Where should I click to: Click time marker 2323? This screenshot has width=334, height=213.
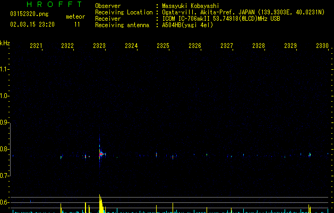point(99,46)
